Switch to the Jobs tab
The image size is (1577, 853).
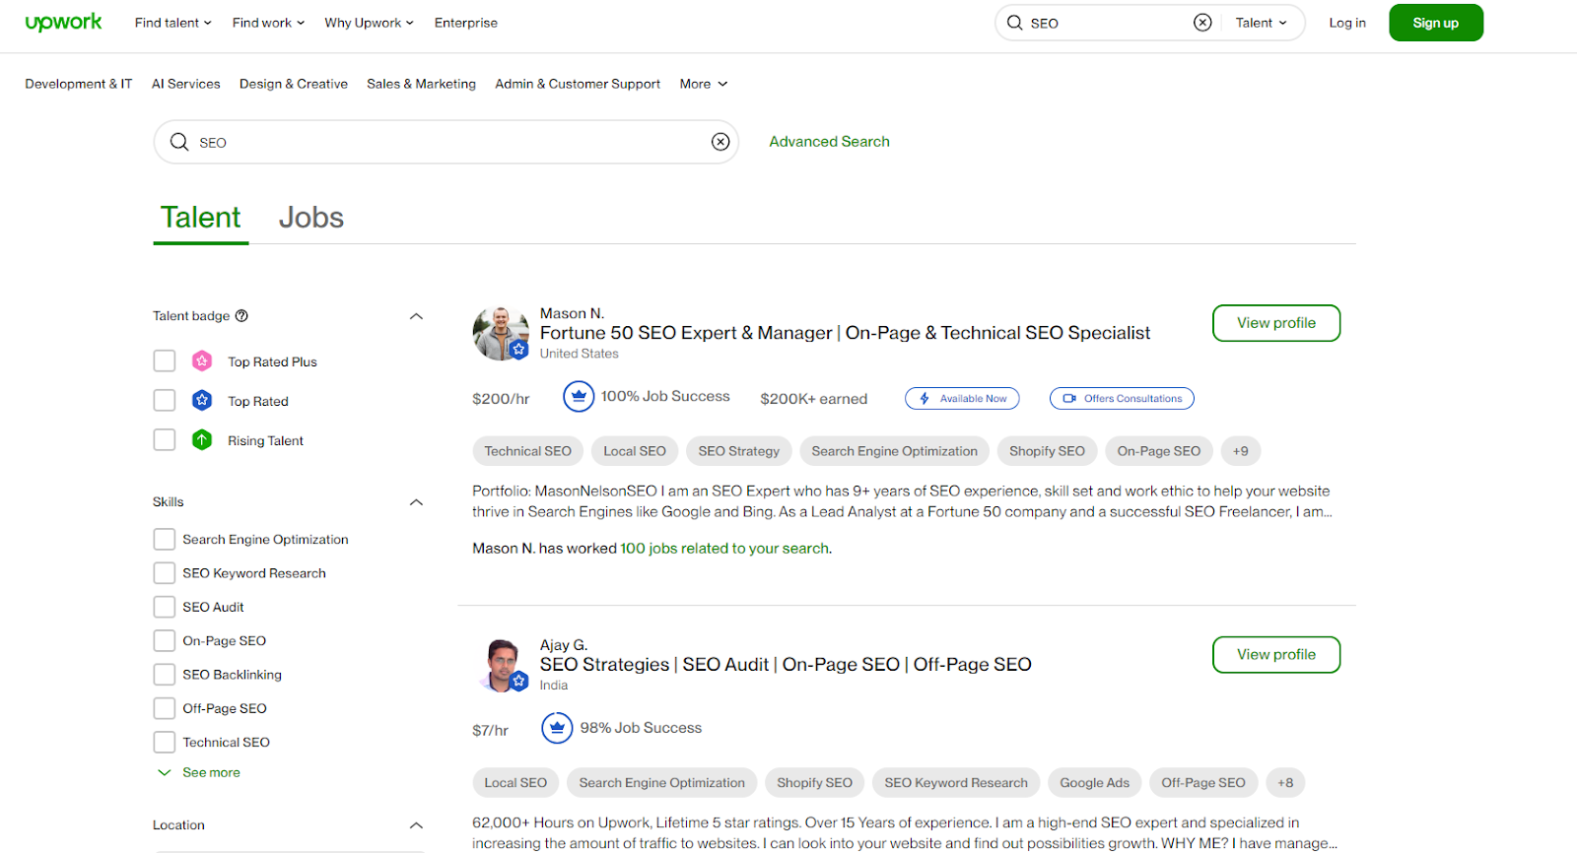[x=311, y=218]
